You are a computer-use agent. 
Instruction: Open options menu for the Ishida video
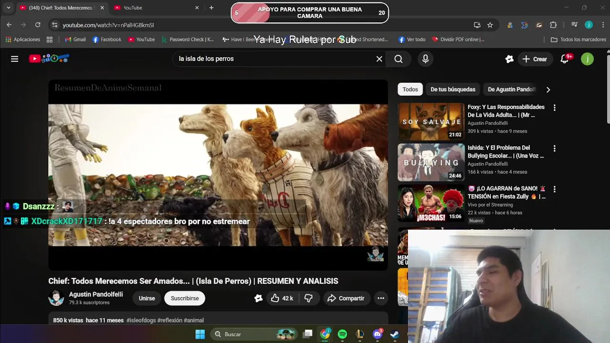554,149
